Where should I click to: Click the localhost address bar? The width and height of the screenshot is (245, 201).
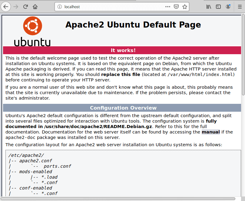click(x=112, y=7)
